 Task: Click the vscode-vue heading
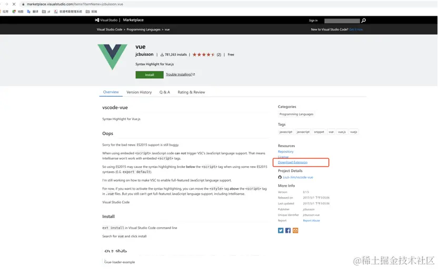pyautogui.click(x=115, y=108)
